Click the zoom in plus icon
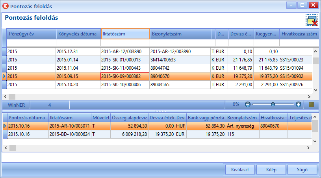The image size is (321, 178). coord(299,104)
